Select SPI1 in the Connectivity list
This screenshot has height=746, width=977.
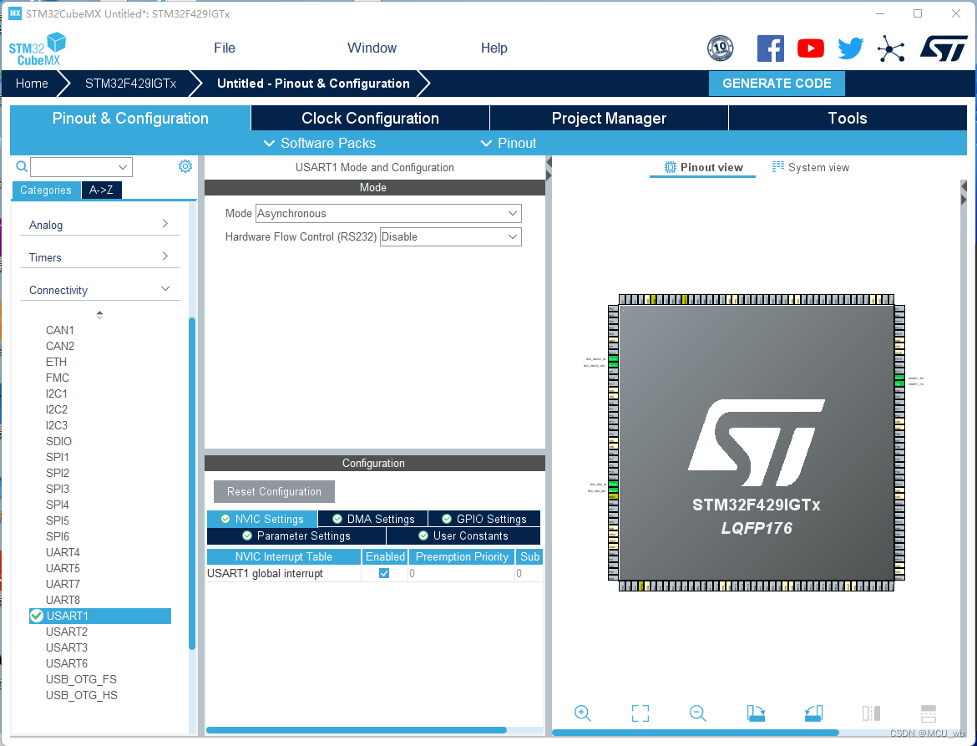pyautogui.click(x=58, y=458)
